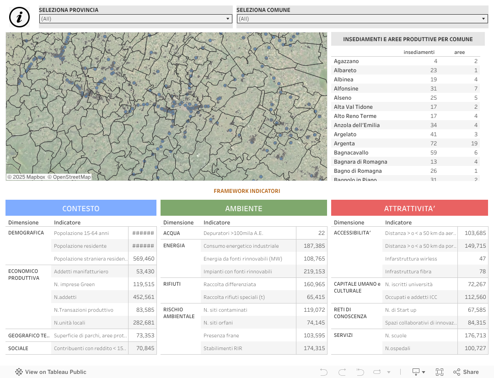Open the download menu icon

(x=418, y=372)
